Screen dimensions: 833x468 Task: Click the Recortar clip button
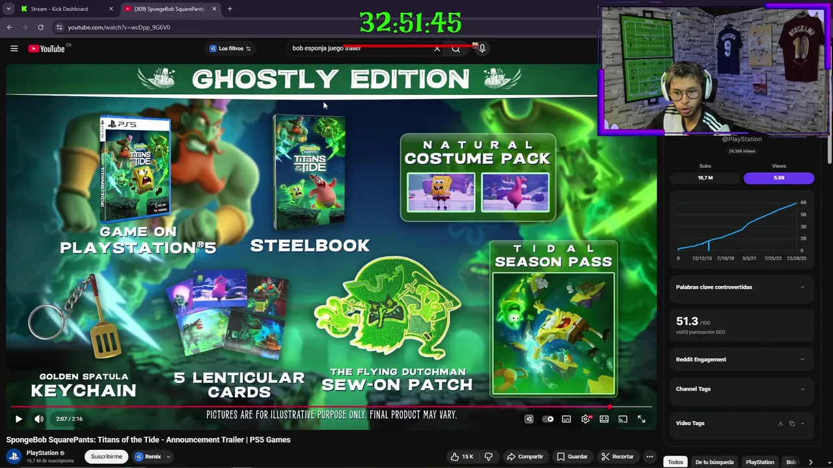(617, 456)
